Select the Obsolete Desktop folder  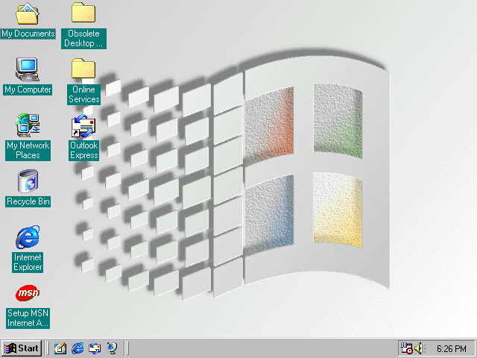pyautogui.click(x=83, y=14)
